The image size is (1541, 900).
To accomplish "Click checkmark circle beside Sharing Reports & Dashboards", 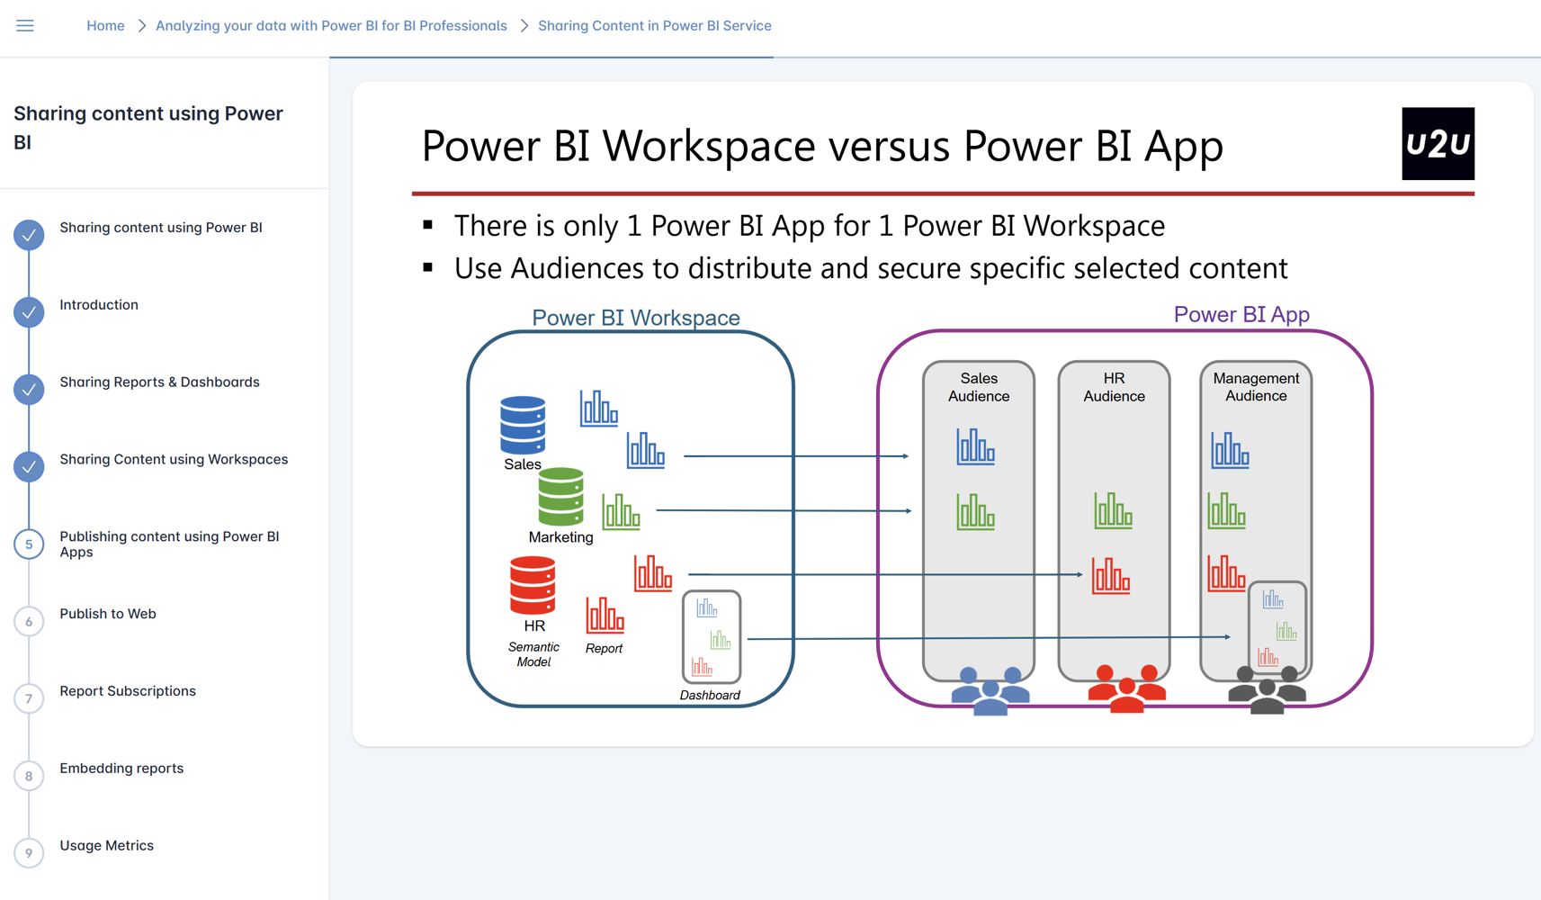I will tap(29, 390).
